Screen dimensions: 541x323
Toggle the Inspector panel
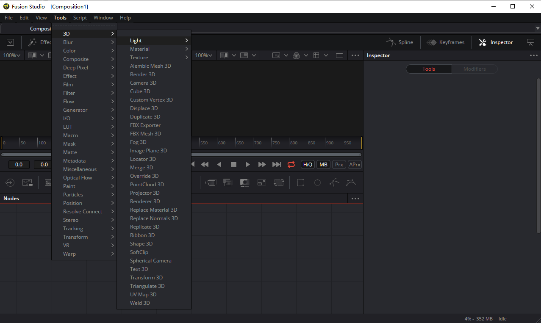coord(496,42)
